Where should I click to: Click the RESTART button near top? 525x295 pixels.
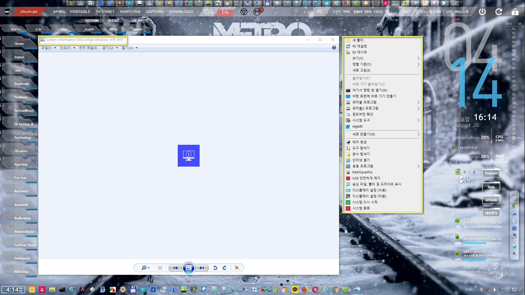pyautogui.click(x=114, y=21)
